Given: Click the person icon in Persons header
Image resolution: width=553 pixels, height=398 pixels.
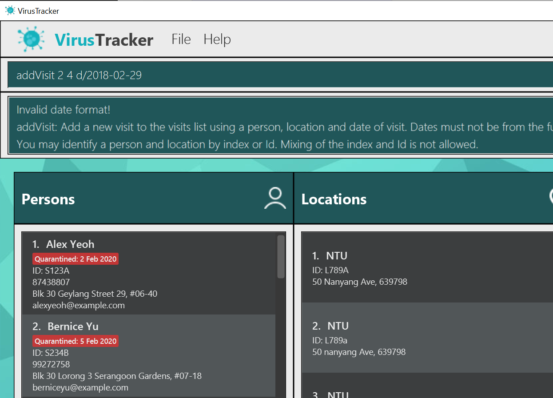Looking at the screenshot, I should coord(275,198).
